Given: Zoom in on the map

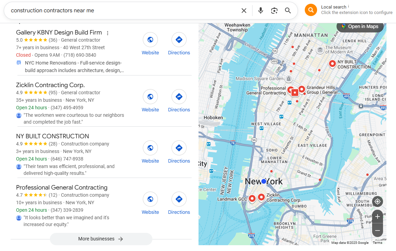Looking at the screenshot, I should (x=377, y=217).
